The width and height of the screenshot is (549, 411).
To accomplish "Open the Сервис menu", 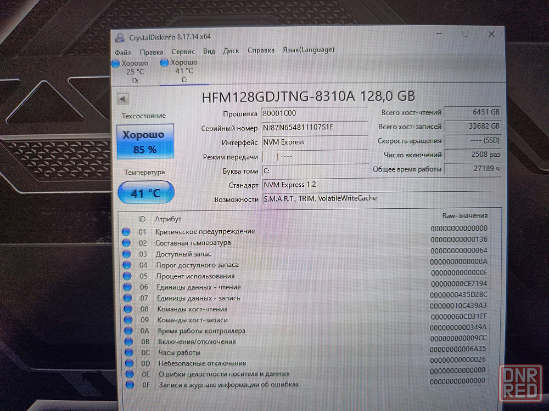I will (183, 52).
